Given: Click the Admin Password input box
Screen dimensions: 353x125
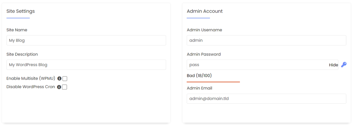Looking at the screenshot, I should [x=262, y=65].
